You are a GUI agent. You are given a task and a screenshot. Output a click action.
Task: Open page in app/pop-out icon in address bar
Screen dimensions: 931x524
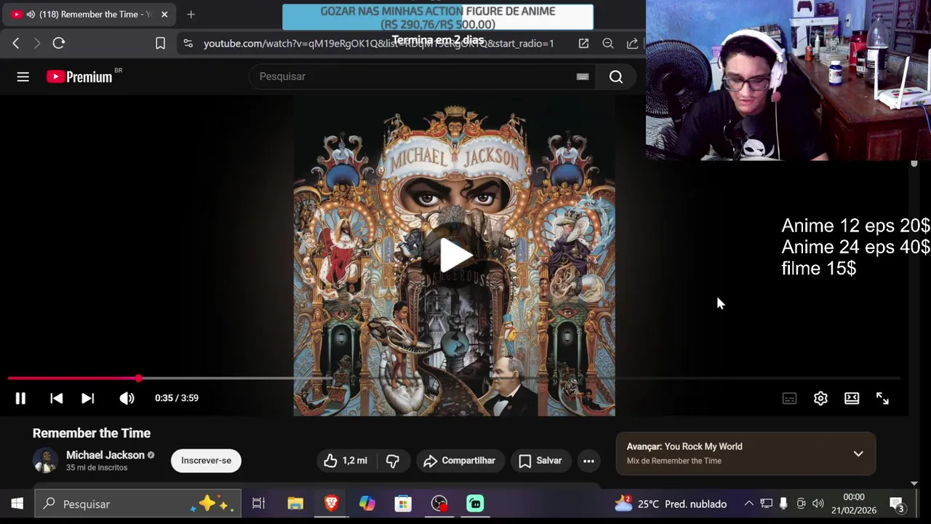pyautogui.click(x=583, y=44)
